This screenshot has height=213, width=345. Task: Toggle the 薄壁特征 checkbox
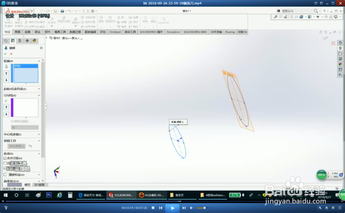click(5, 175)
